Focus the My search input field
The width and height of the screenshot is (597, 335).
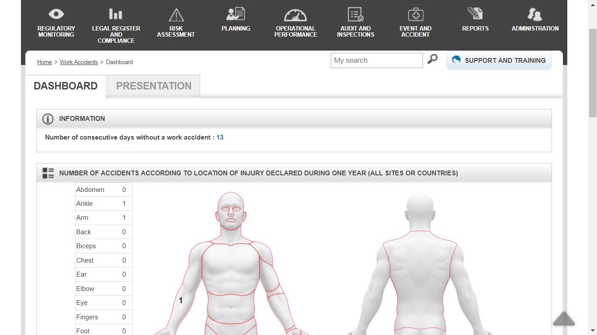377,60
